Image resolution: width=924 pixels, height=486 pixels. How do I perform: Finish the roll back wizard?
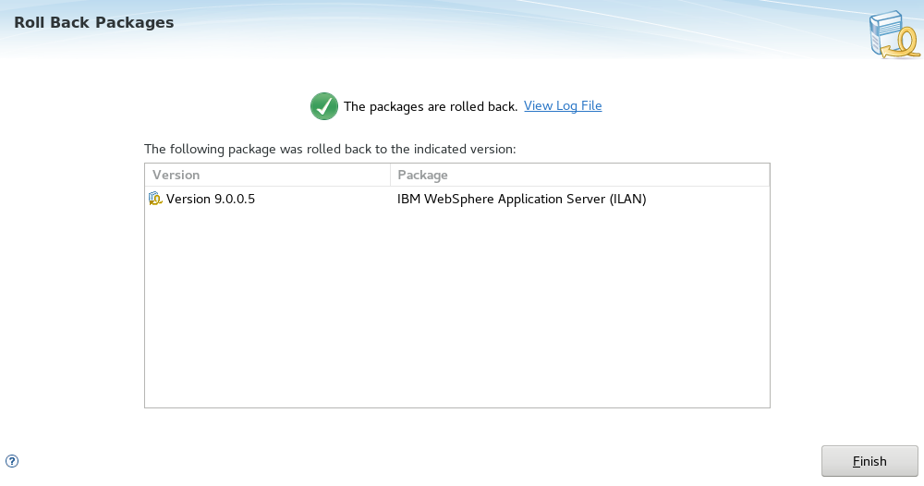[x=869, y=461]
